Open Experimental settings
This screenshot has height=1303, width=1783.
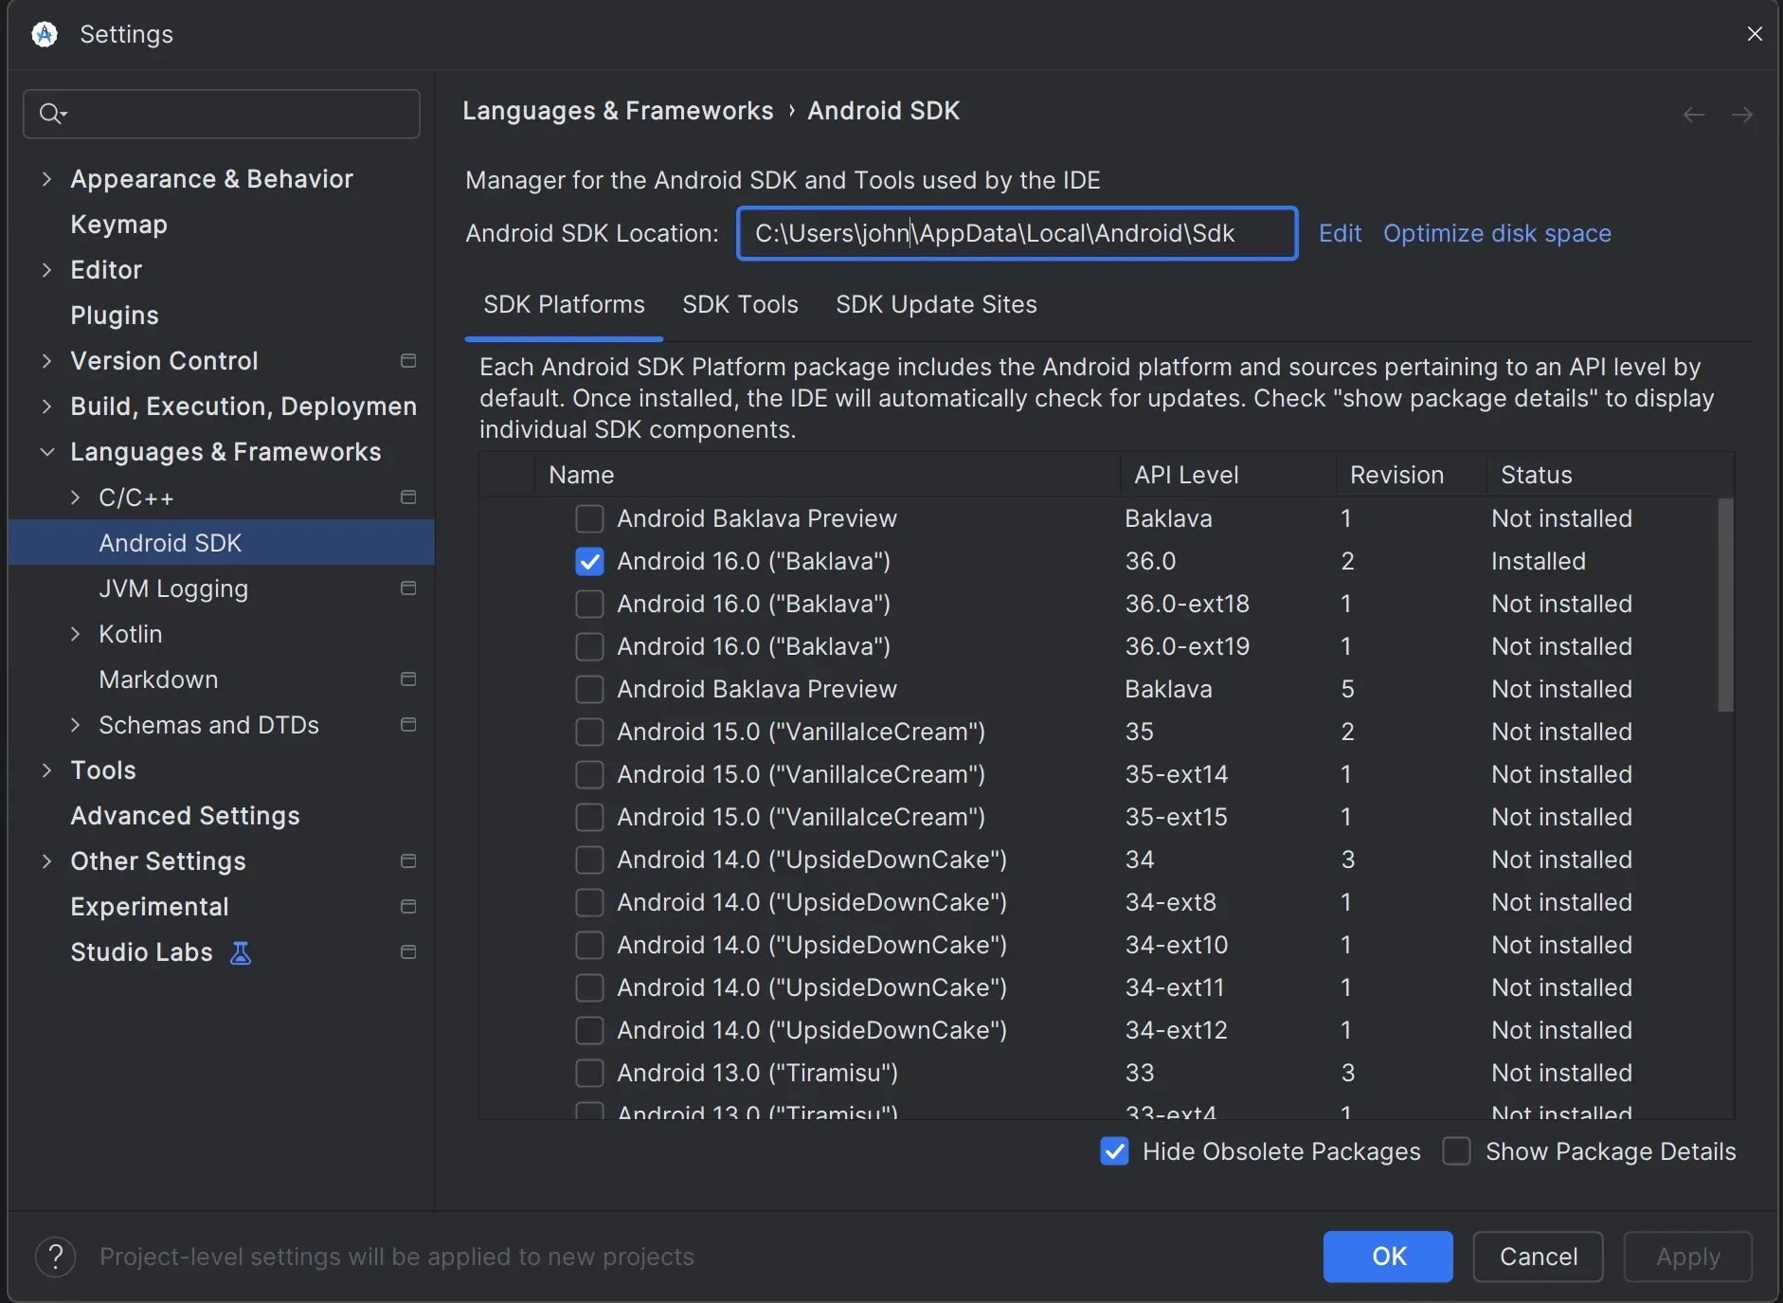[x=150, y=907]
